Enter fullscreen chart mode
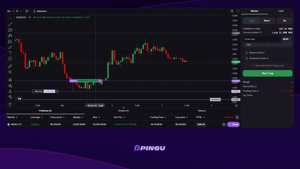This screenshot has height=169, width=300. (238, 11)
